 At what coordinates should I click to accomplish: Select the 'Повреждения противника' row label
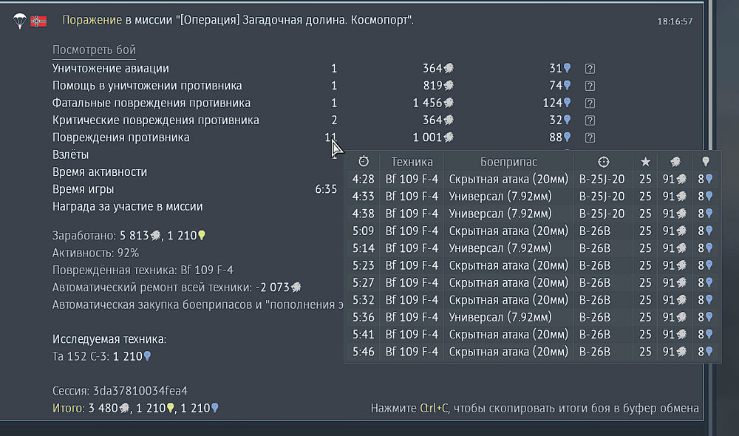[120, 137]
